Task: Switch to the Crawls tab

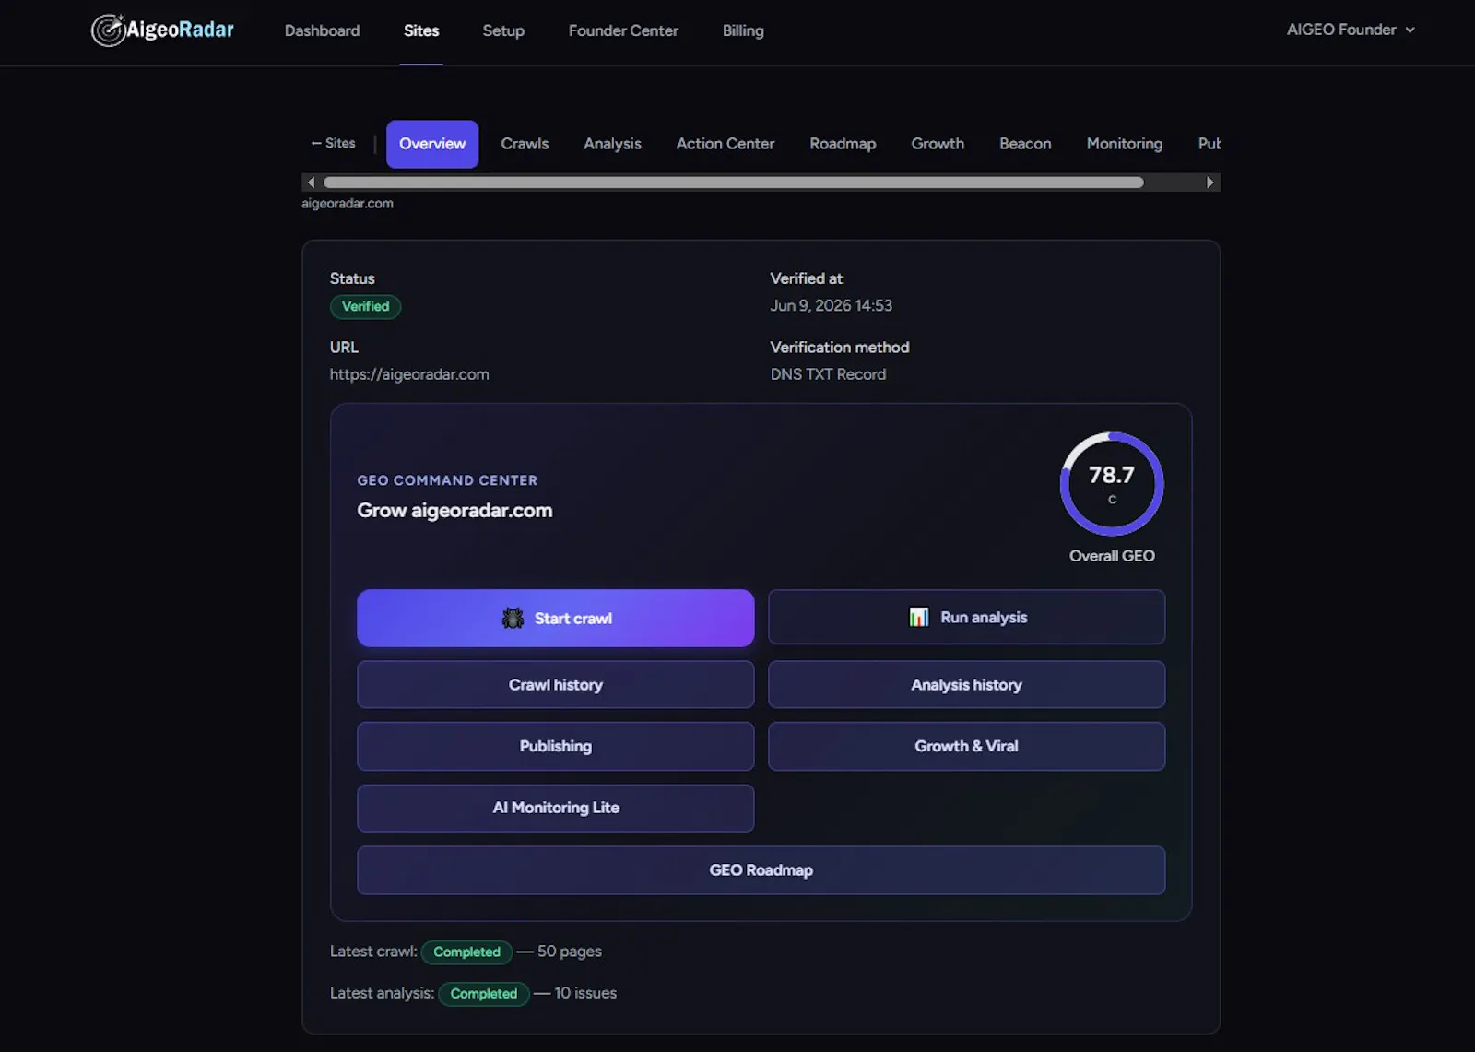Action: click(525, 144)
